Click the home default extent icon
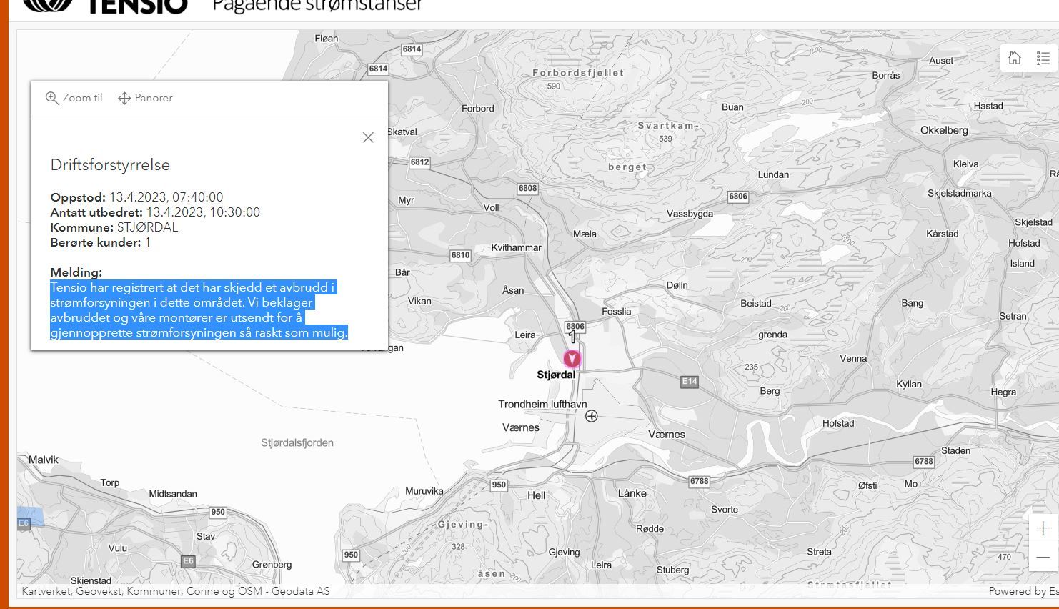 coord(1015,59)
